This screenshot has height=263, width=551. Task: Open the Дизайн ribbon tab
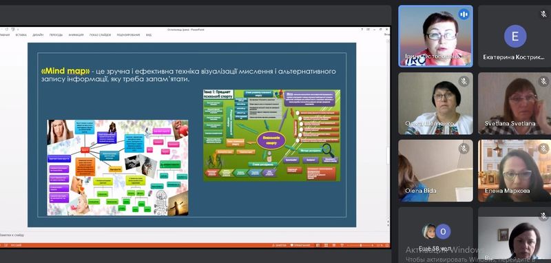(x=38, y=35)
